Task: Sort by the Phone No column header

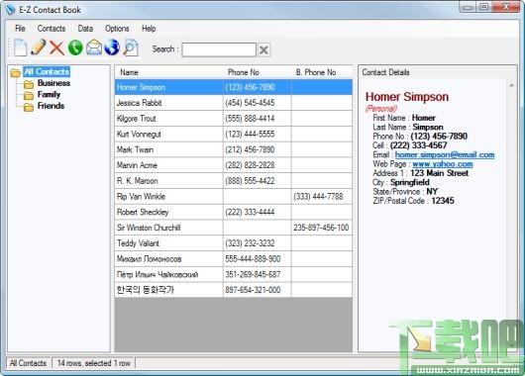Action: tap(258, 72)
